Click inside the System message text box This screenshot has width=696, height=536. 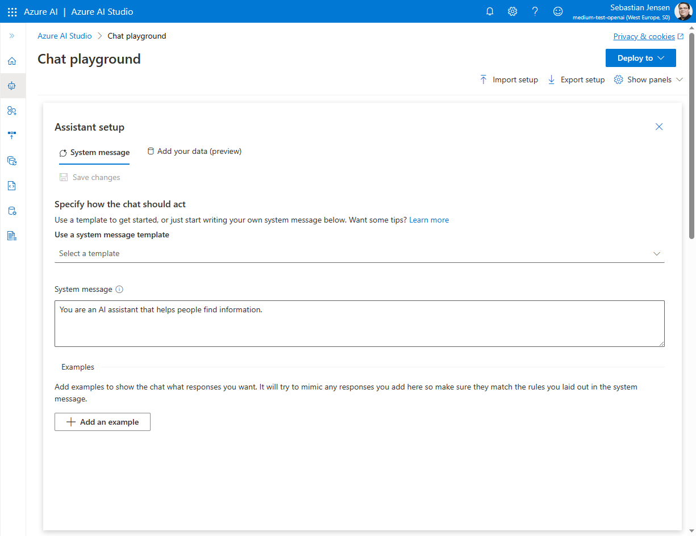click(359, 324)
